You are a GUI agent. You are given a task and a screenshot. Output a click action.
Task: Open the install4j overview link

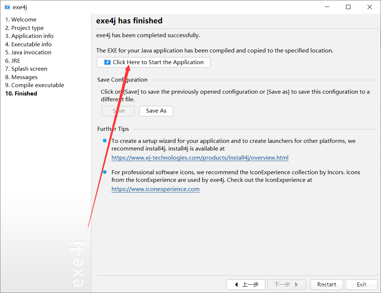(x=200, y=157)
